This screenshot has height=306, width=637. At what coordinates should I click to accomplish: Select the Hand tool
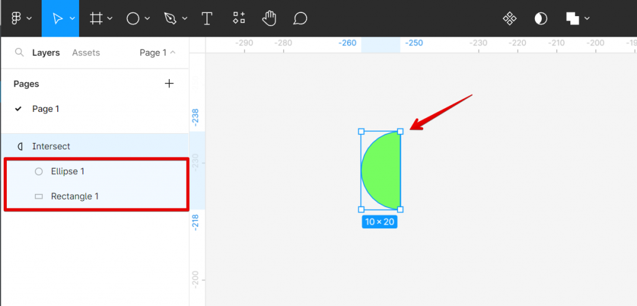click(x=269, y=19)
